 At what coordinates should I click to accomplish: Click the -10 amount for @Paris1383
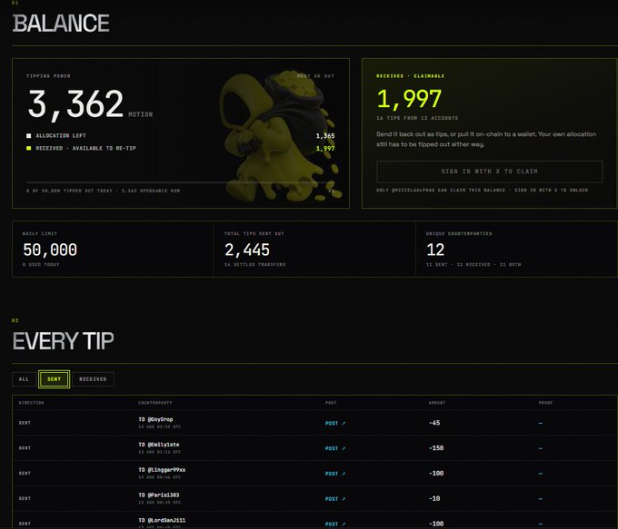[x=434, y=498]
